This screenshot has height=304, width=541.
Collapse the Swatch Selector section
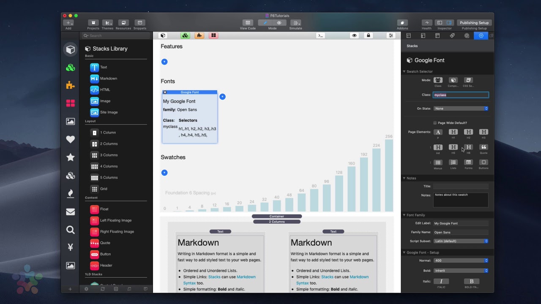click(404, 71)
